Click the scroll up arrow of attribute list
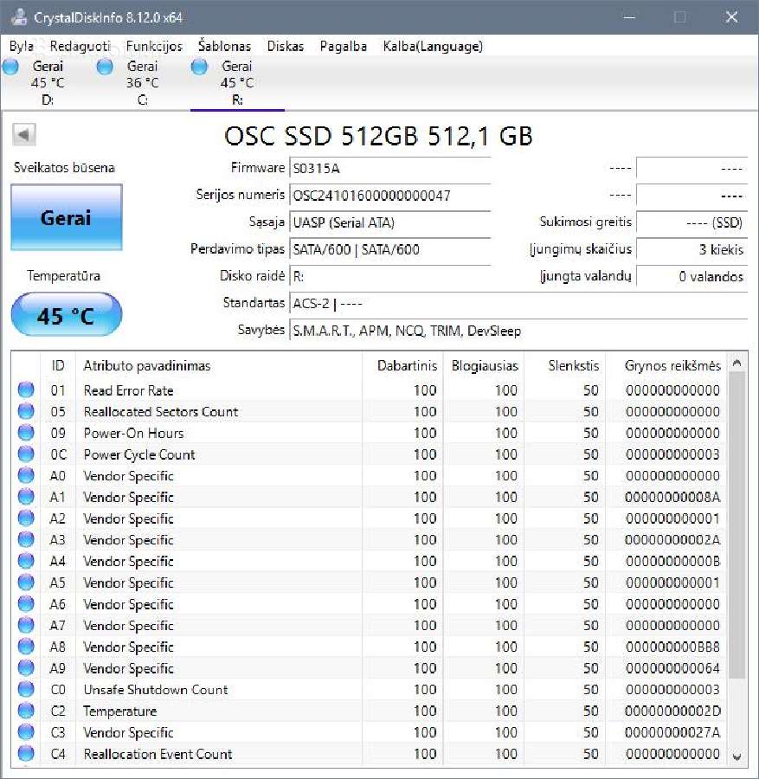This screenshot has width=759, height=779. click(737, 363)
